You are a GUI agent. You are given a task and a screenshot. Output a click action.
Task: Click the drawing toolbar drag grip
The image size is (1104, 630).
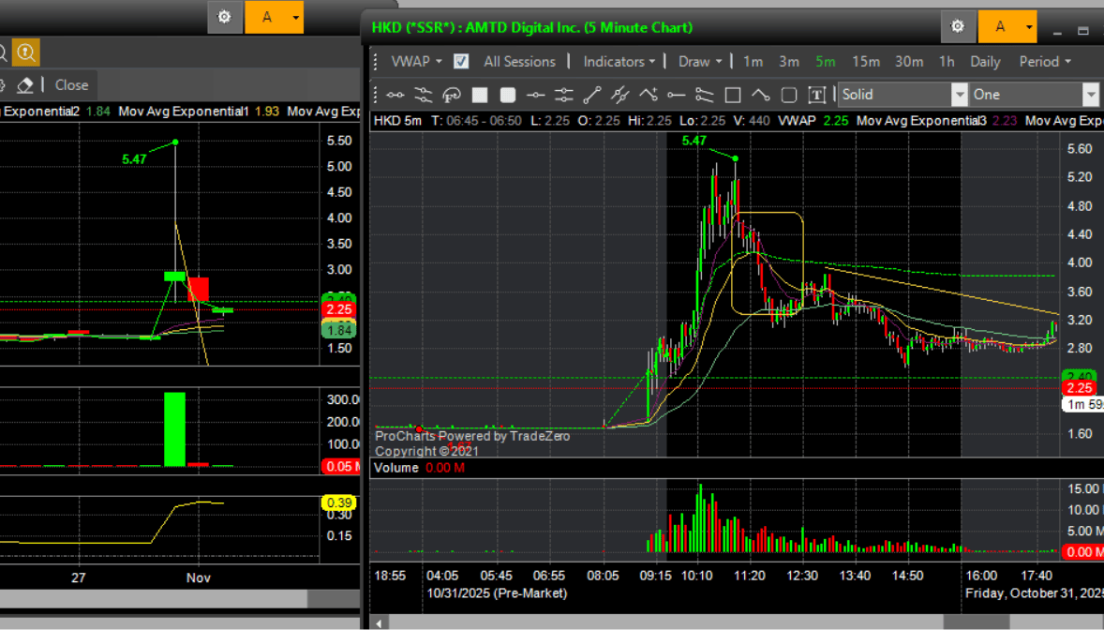[375, 95]
